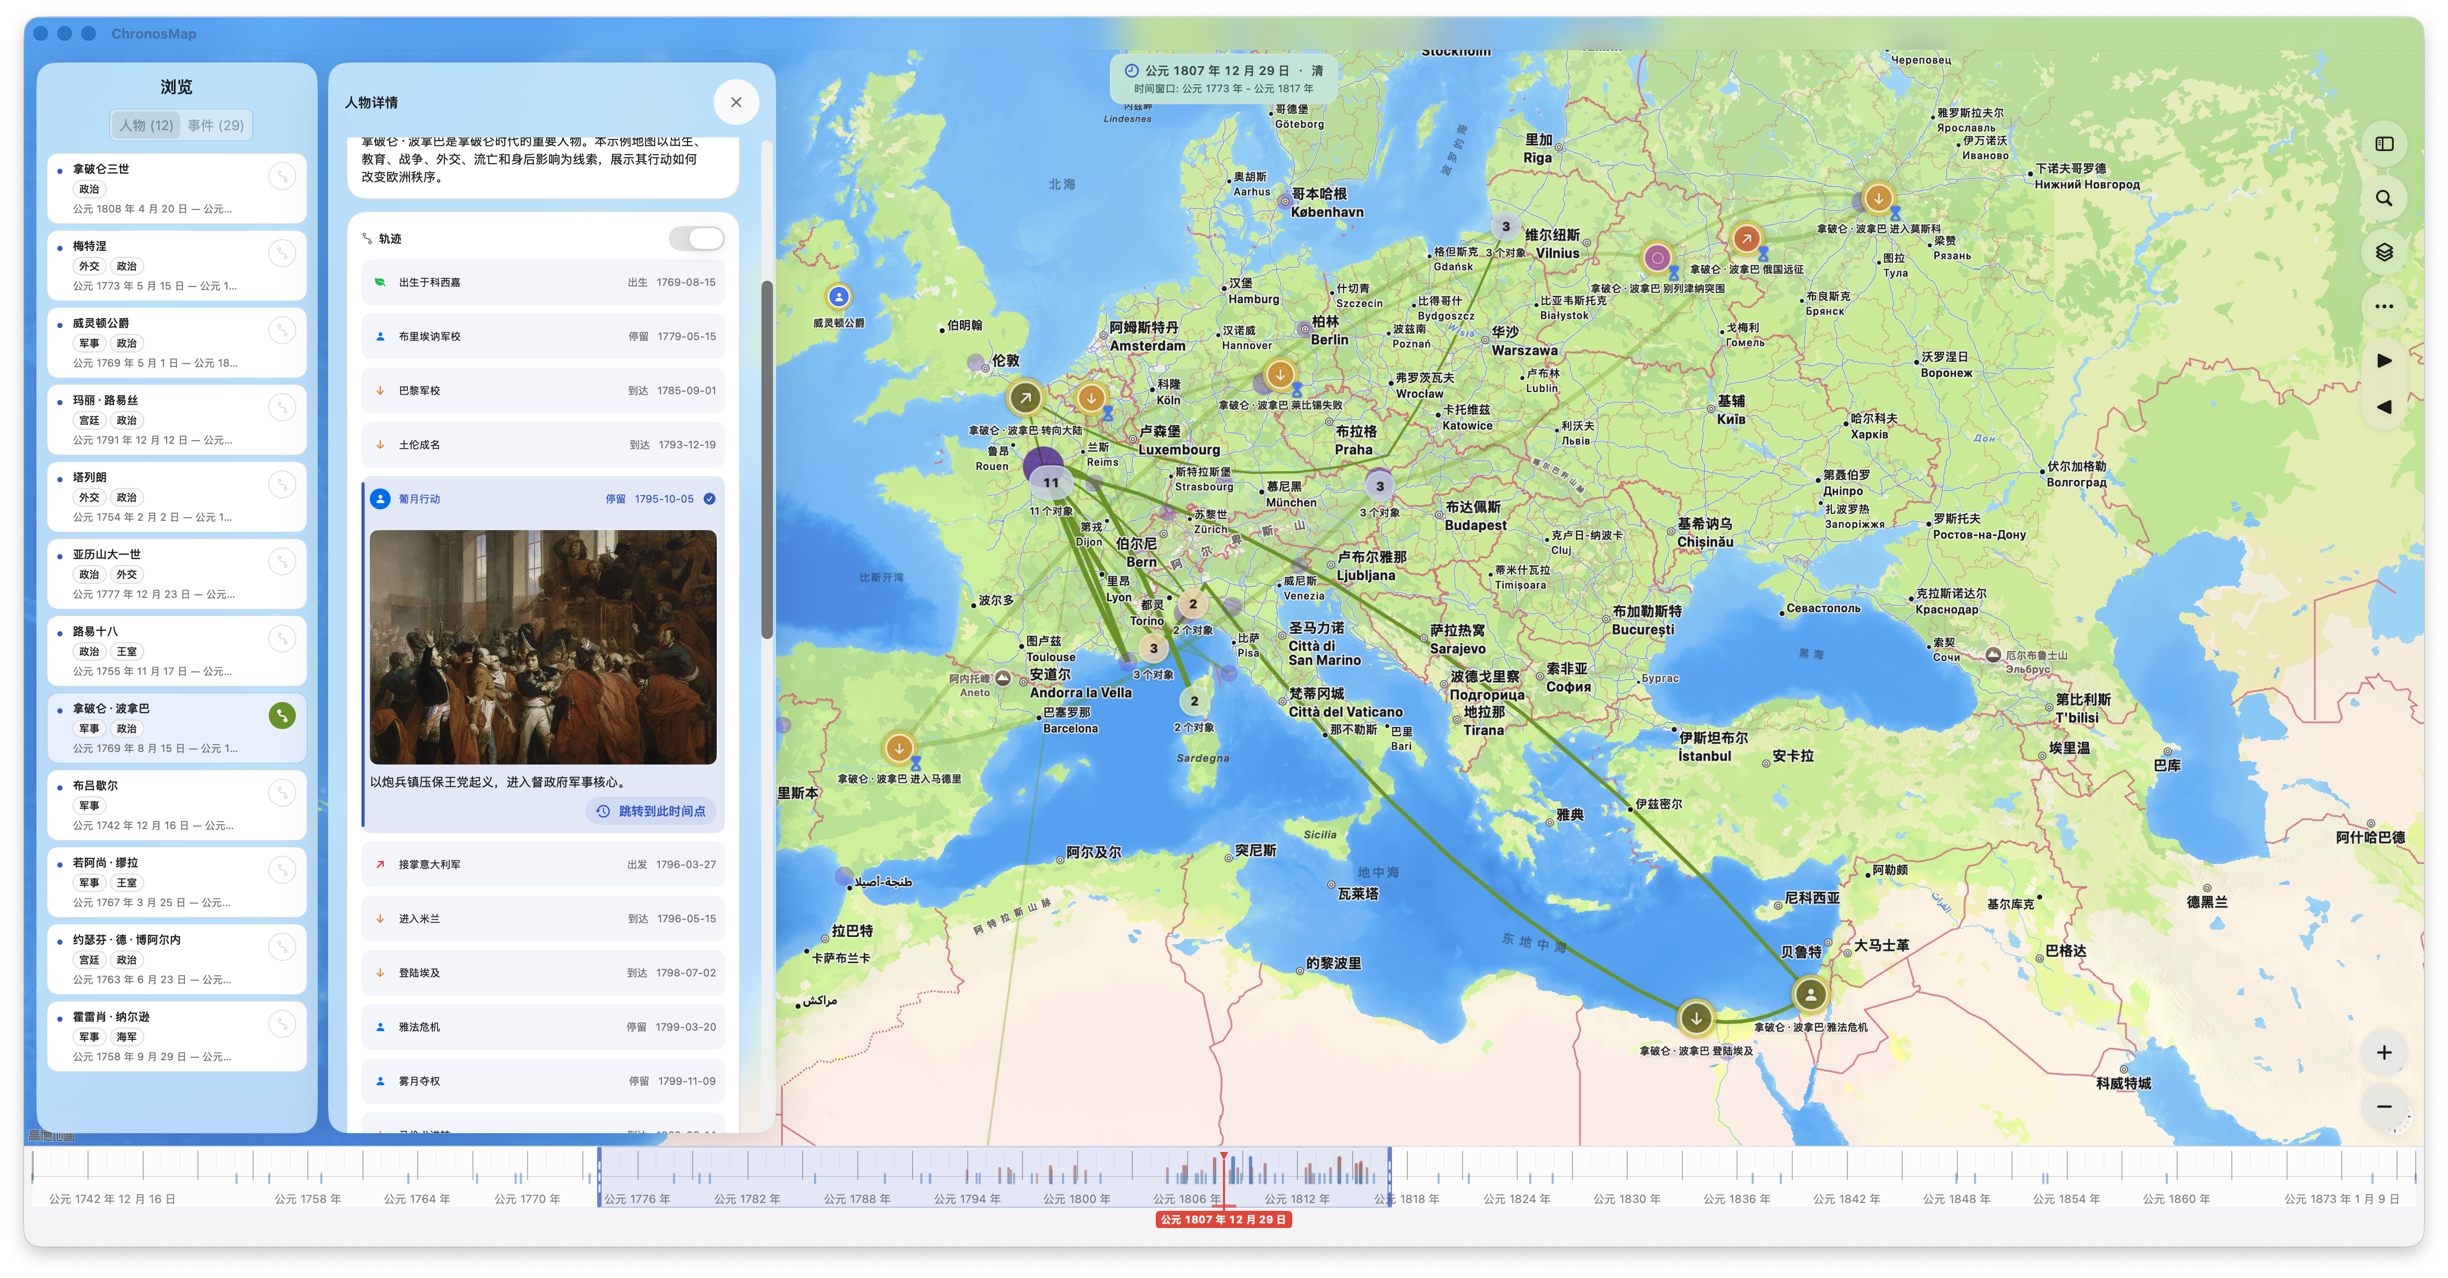Click the date chip 公元 1807 年 12 月 29 日
This screenshot has width=2448, height=1278.
click(x=1224, y=79)
